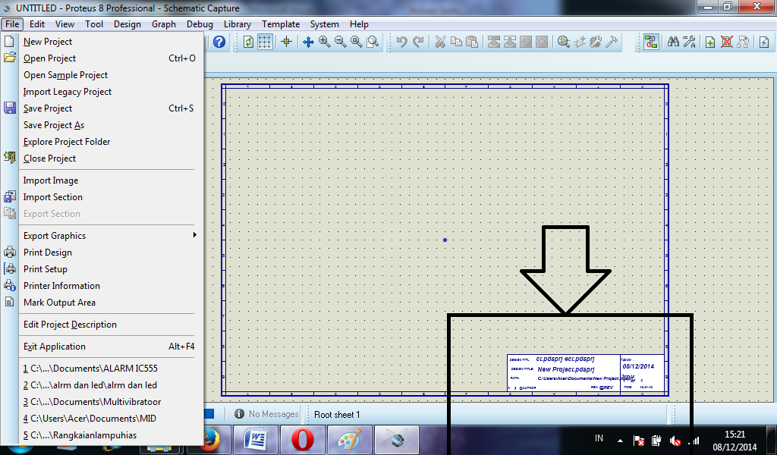
Task: Open the Template menu
Action: tap(281, 24)
